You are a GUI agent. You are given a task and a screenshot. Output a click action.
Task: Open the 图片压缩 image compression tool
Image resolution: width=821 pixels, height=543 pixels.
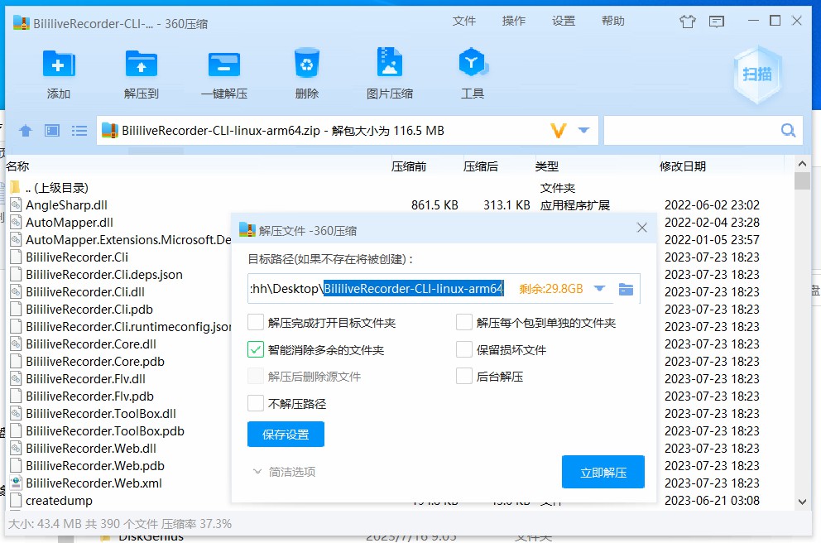click(390, 63)
